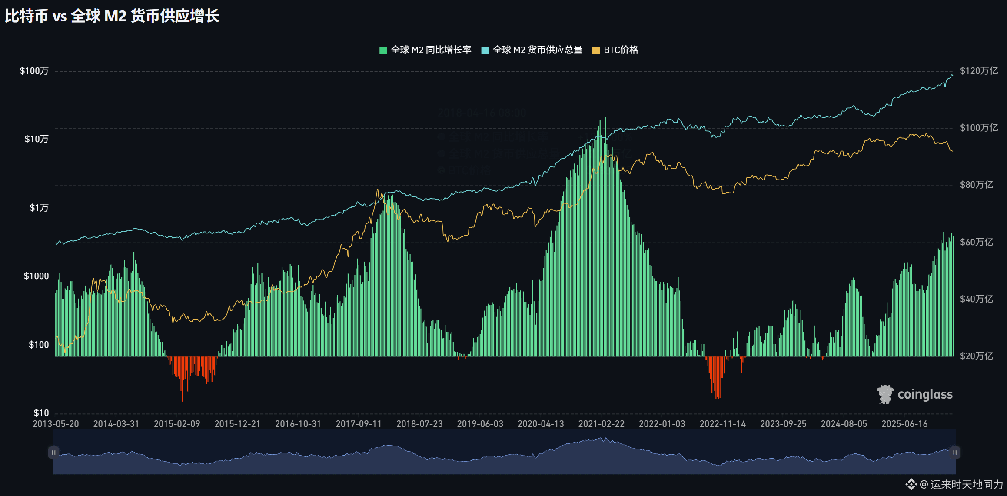
Task: Click the chart title 比特币 vs 全球 M2 货币供应增长
Action: pyautogui.click(x=112, y=16)
